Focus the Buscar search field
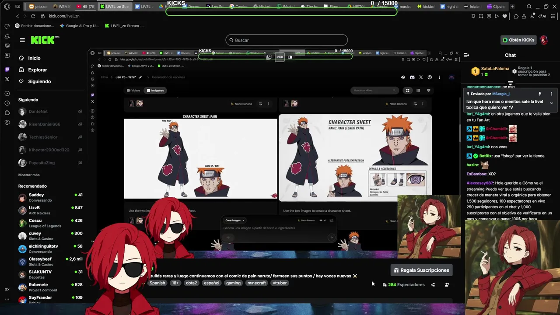The image size is (560, 315). [x=287, y=40]
